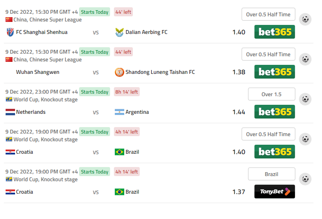Click the Netherlands team name
This screenshot has width=322, height=219.
(x=31, y=112)
